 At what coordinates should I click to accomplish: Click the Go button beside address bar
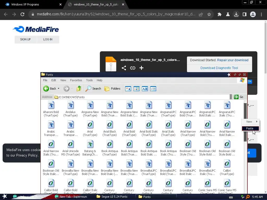[x=239, y=97]
